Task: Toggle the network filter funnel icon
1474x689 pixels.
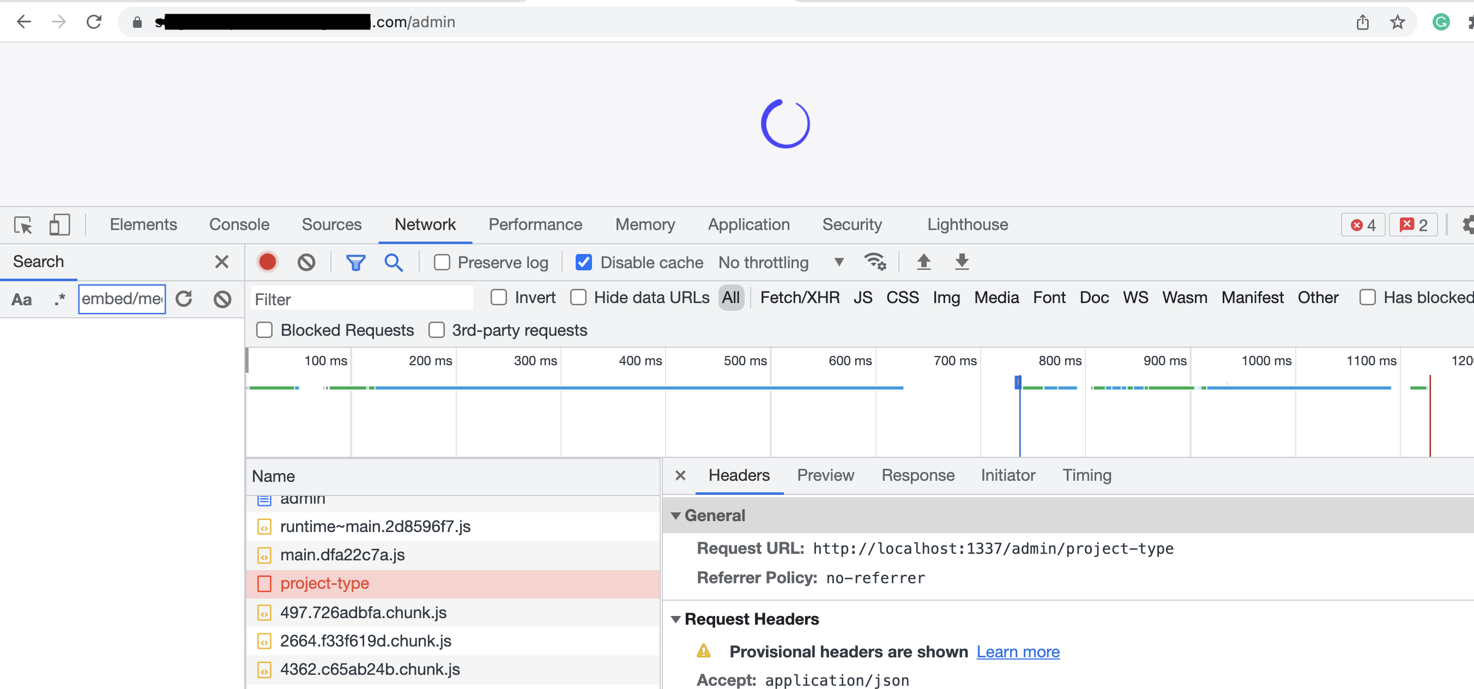Action: 355,262
